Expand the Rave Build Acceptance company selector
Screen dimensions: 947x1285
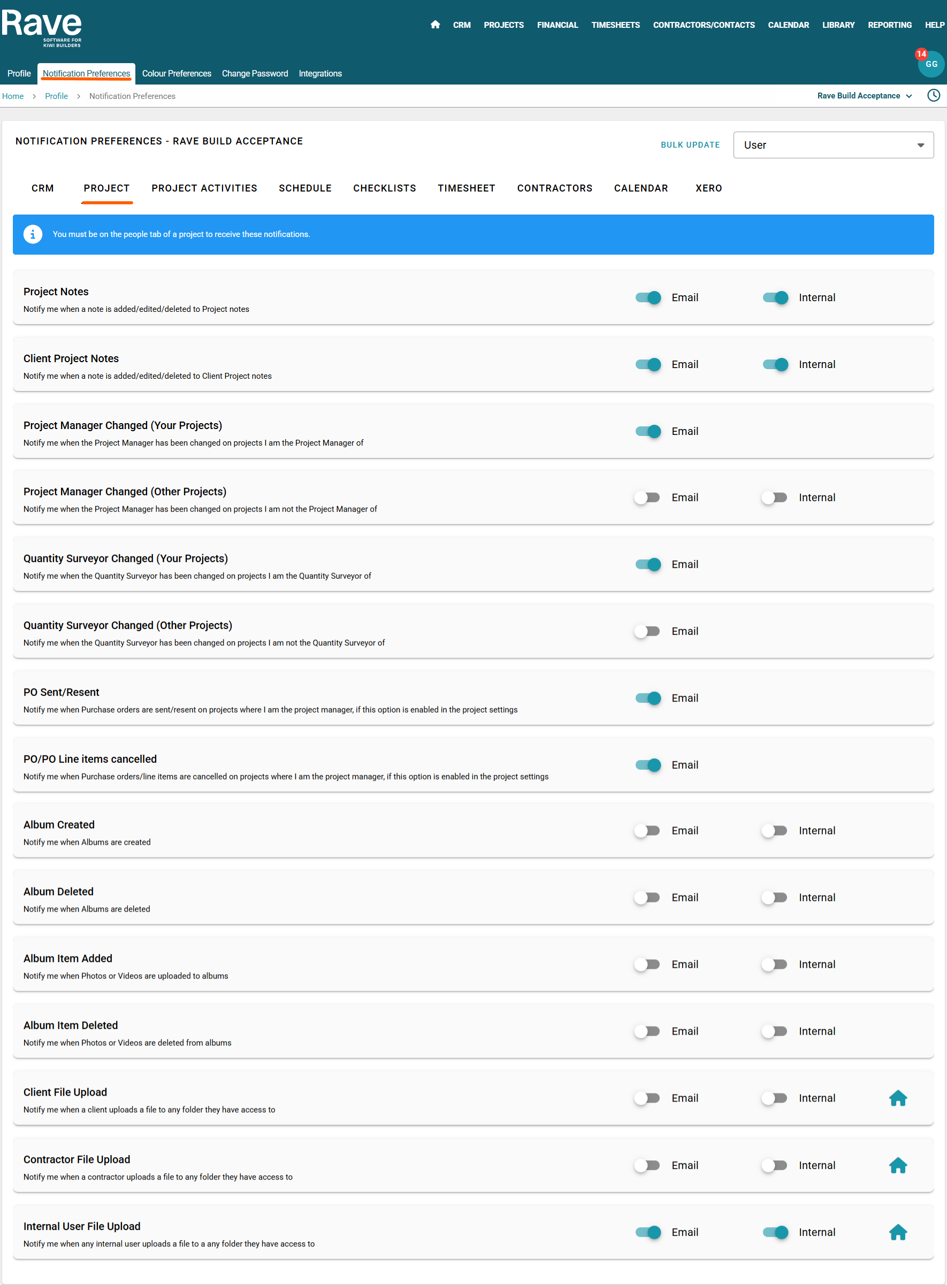click(x=864, y=96)
